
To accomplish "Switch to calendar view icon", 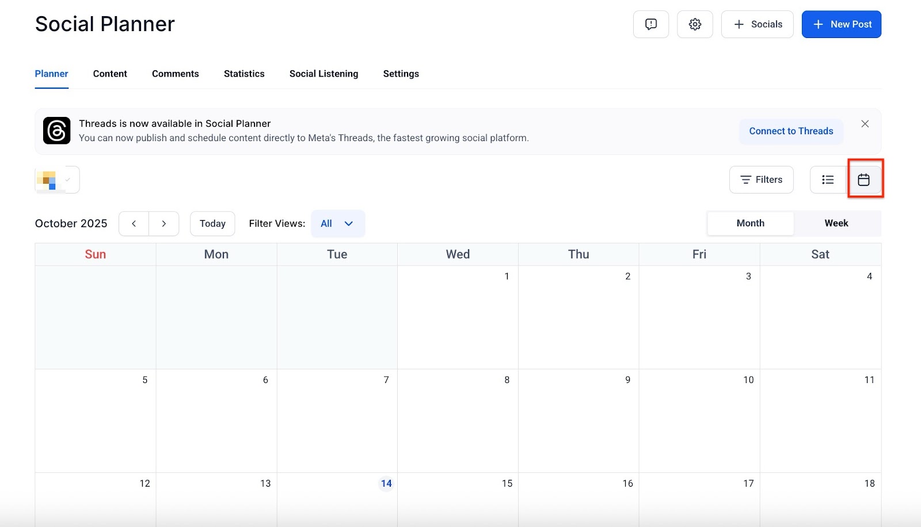I will (x=863, y=180).
